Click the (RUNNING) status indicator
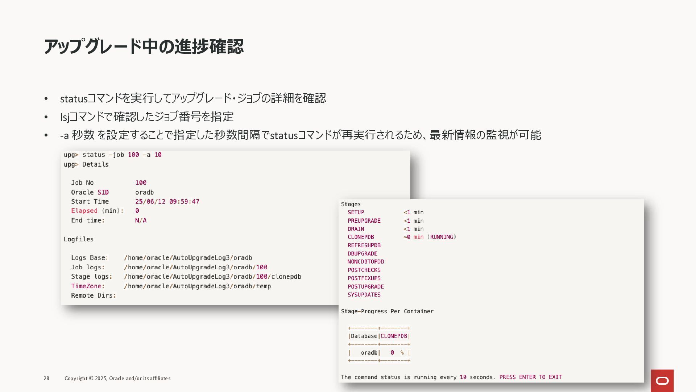 (442, 237)
